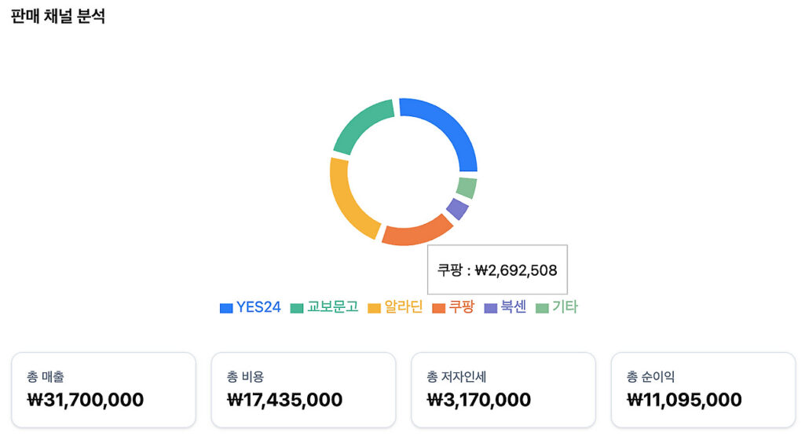This screenshot has height=447, width=809.
Task: Toggle the 기타 legend label
Action: coord(565,307)
